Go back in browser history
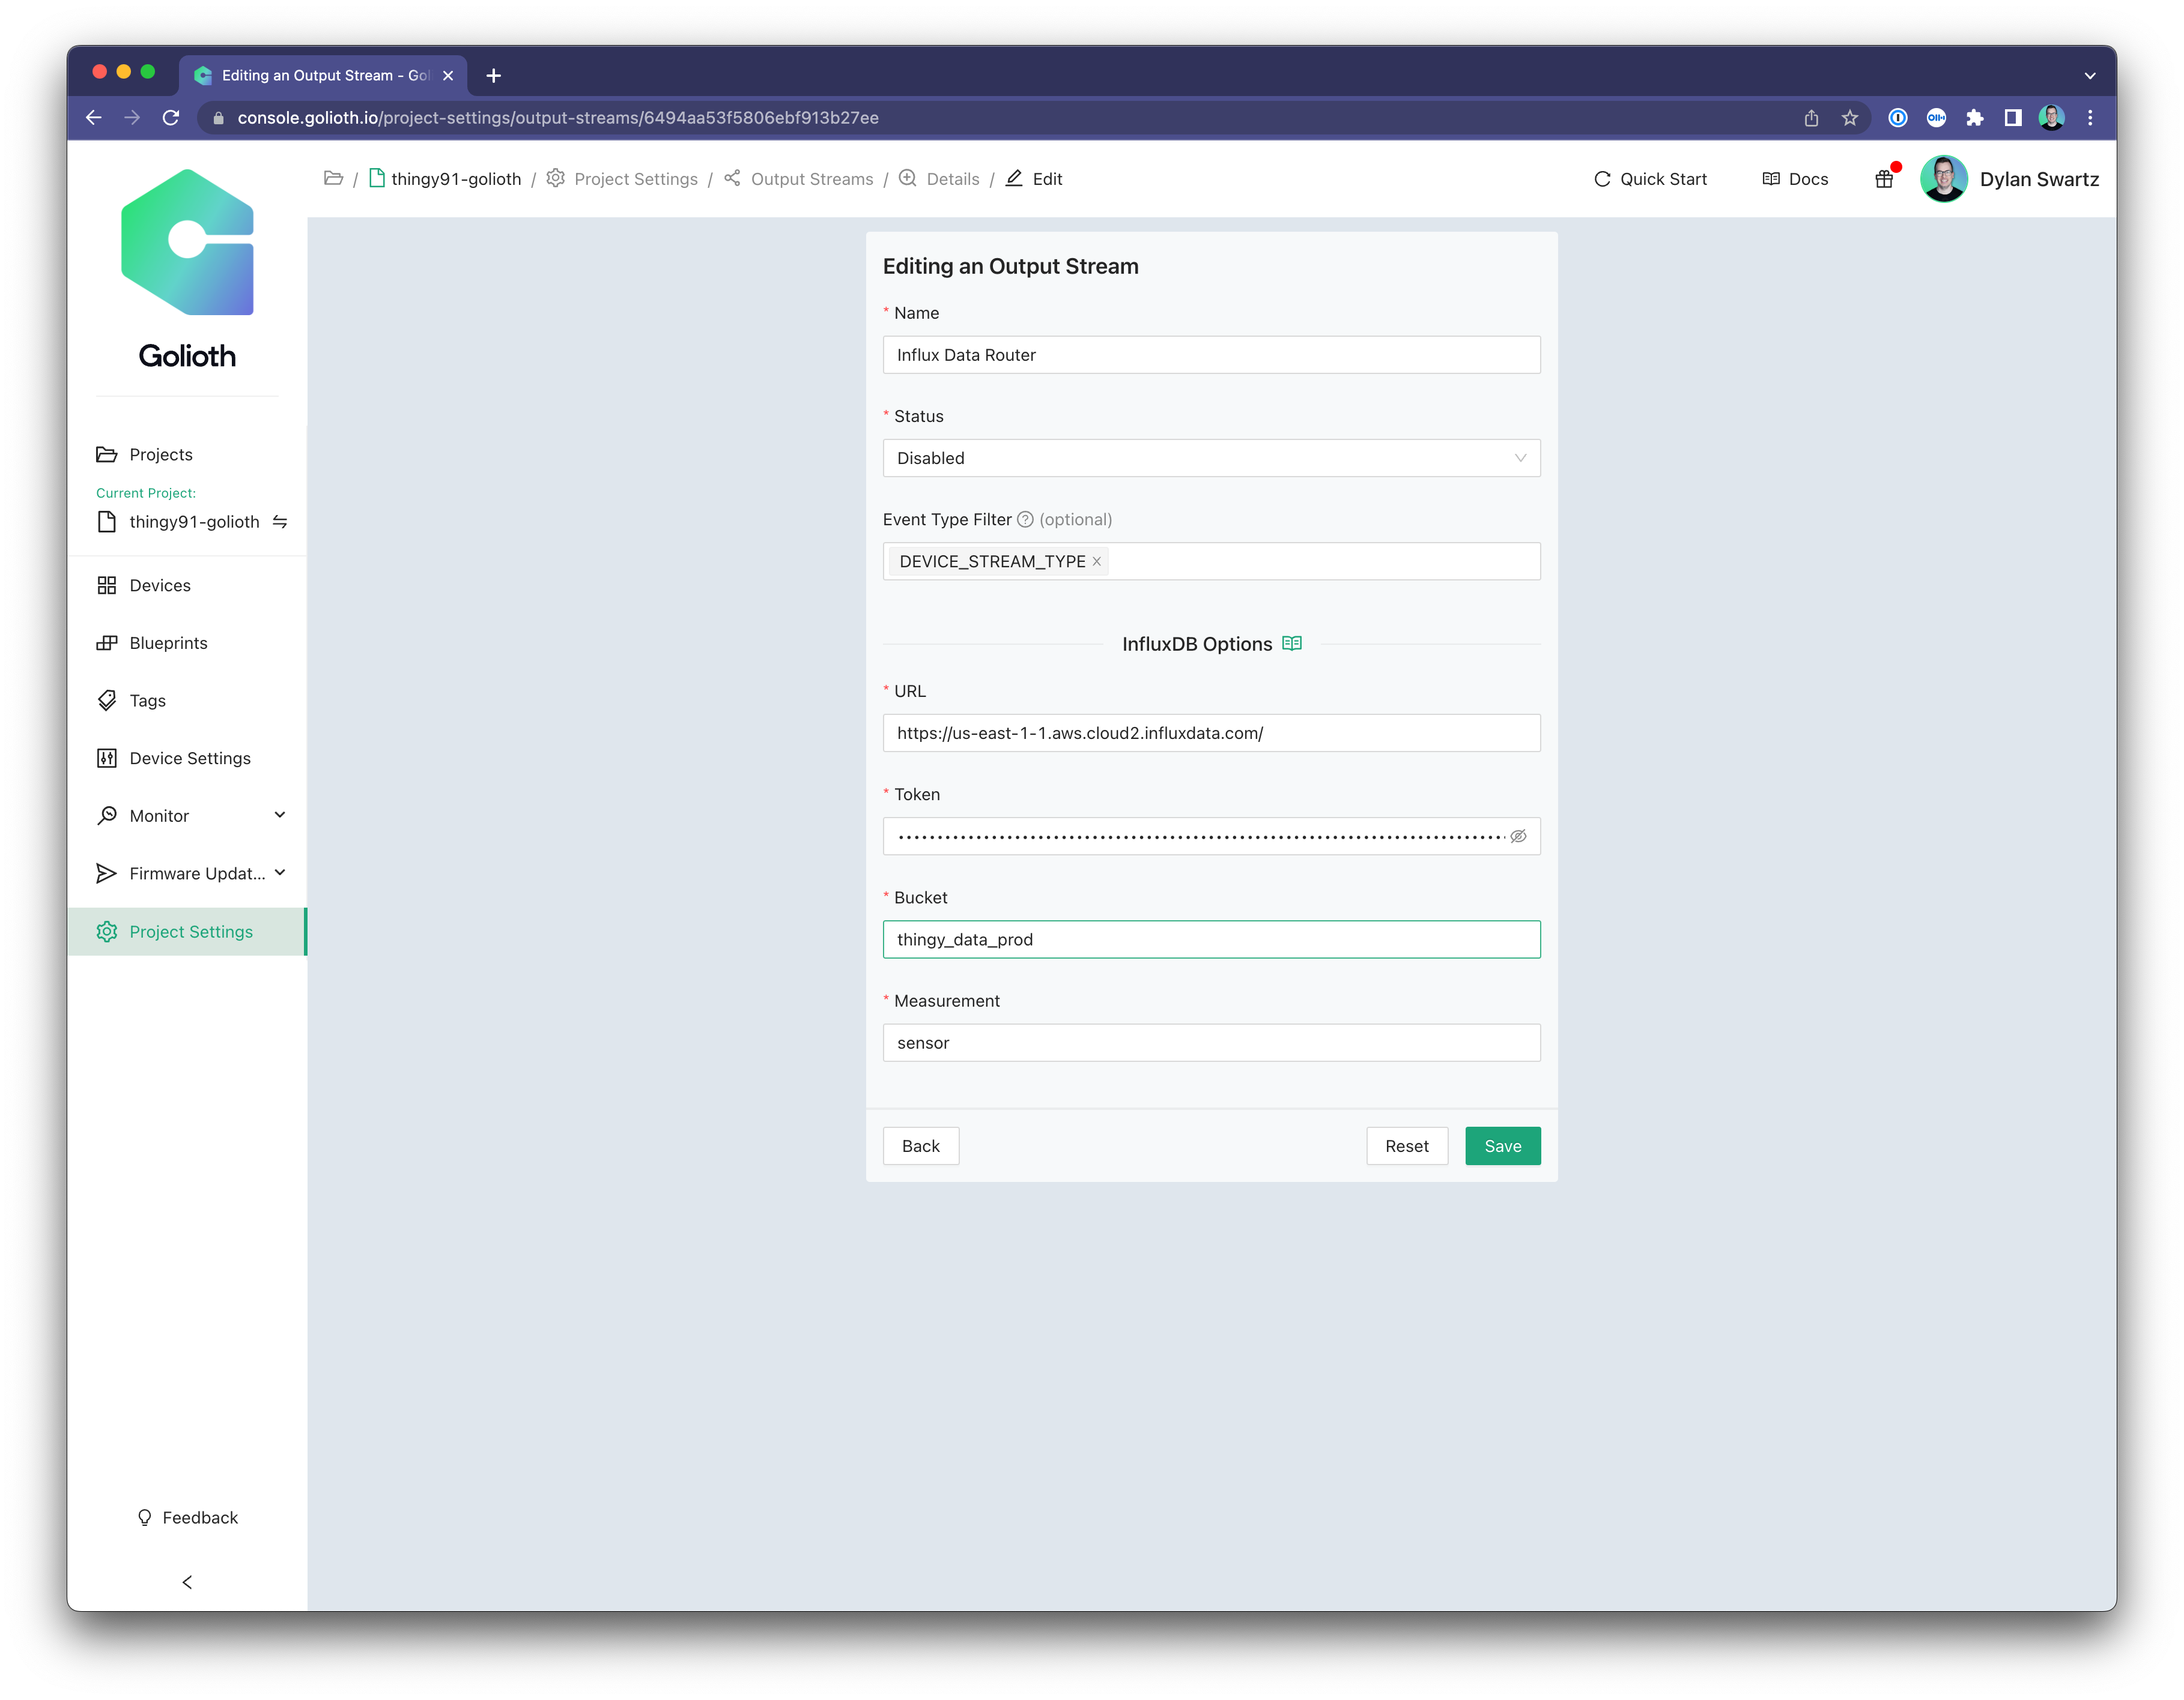2184x1700 pixels. pyautogui.click(x=94, y=118)
